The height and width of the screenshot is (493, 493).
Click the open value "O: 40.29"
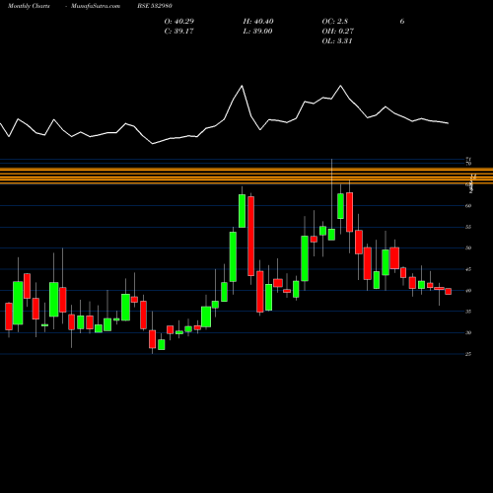(179, 22)
